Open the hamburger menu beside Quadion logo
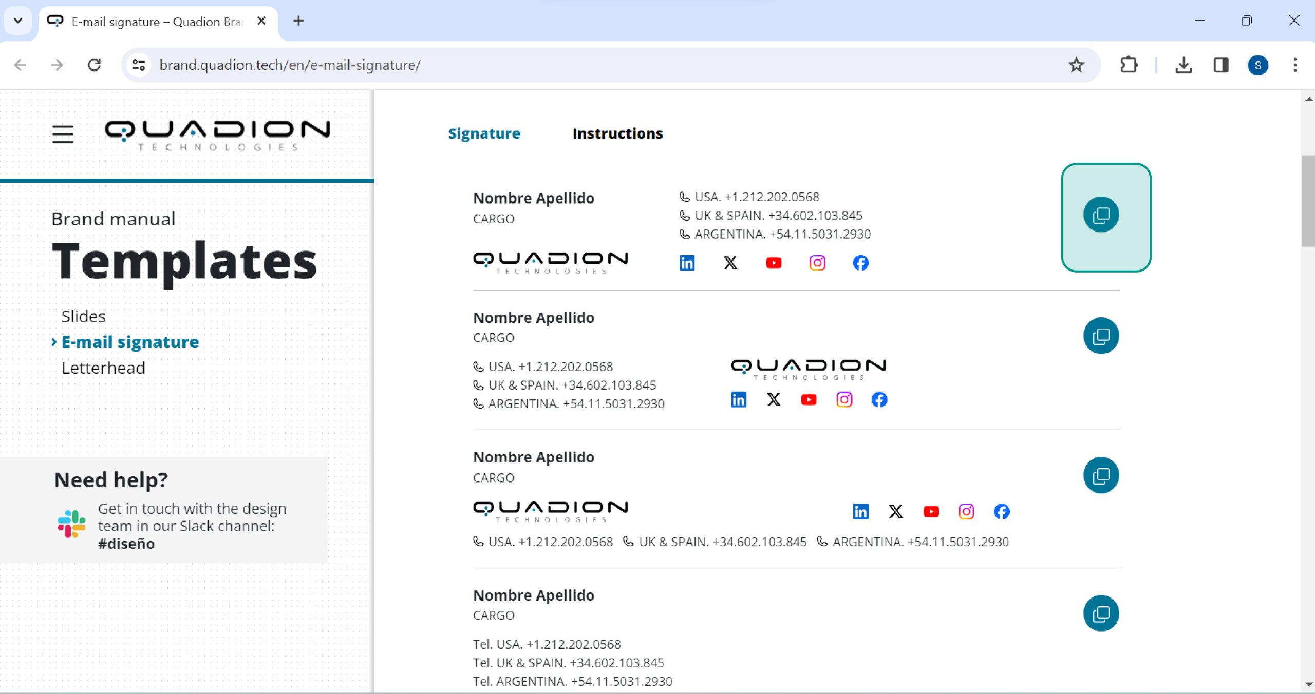 click(x=63, y=134)
